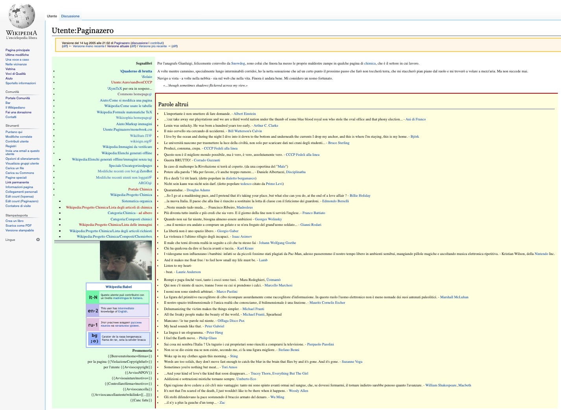Click Scarica come PDF link
The height and width of the screenshot is (410, 561).
coord(18,225)
